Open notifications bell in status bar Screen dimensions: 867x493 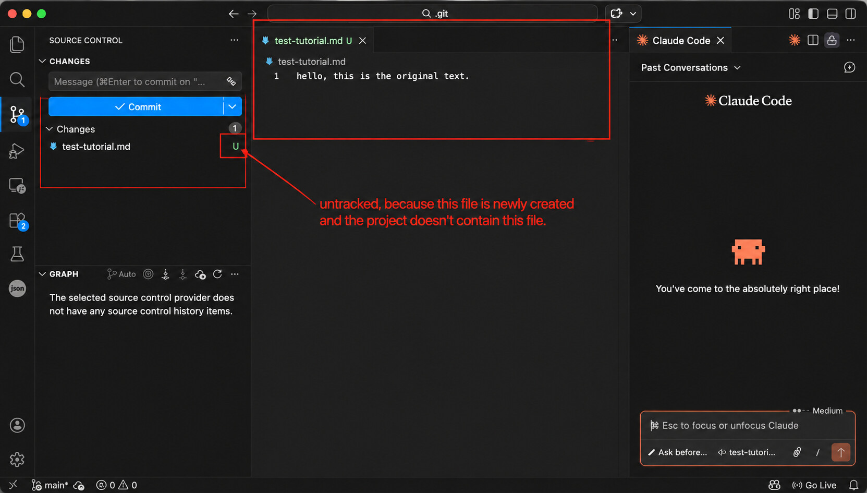tap(854, 485)
